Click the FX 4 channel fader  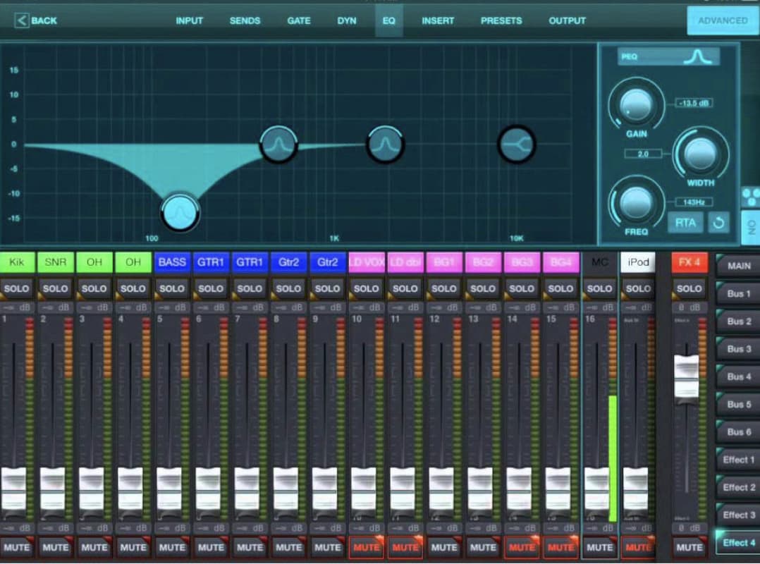(686, 377)
